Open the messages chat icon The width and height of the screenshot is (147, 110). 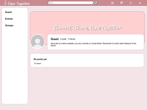(x=121, y=3)
